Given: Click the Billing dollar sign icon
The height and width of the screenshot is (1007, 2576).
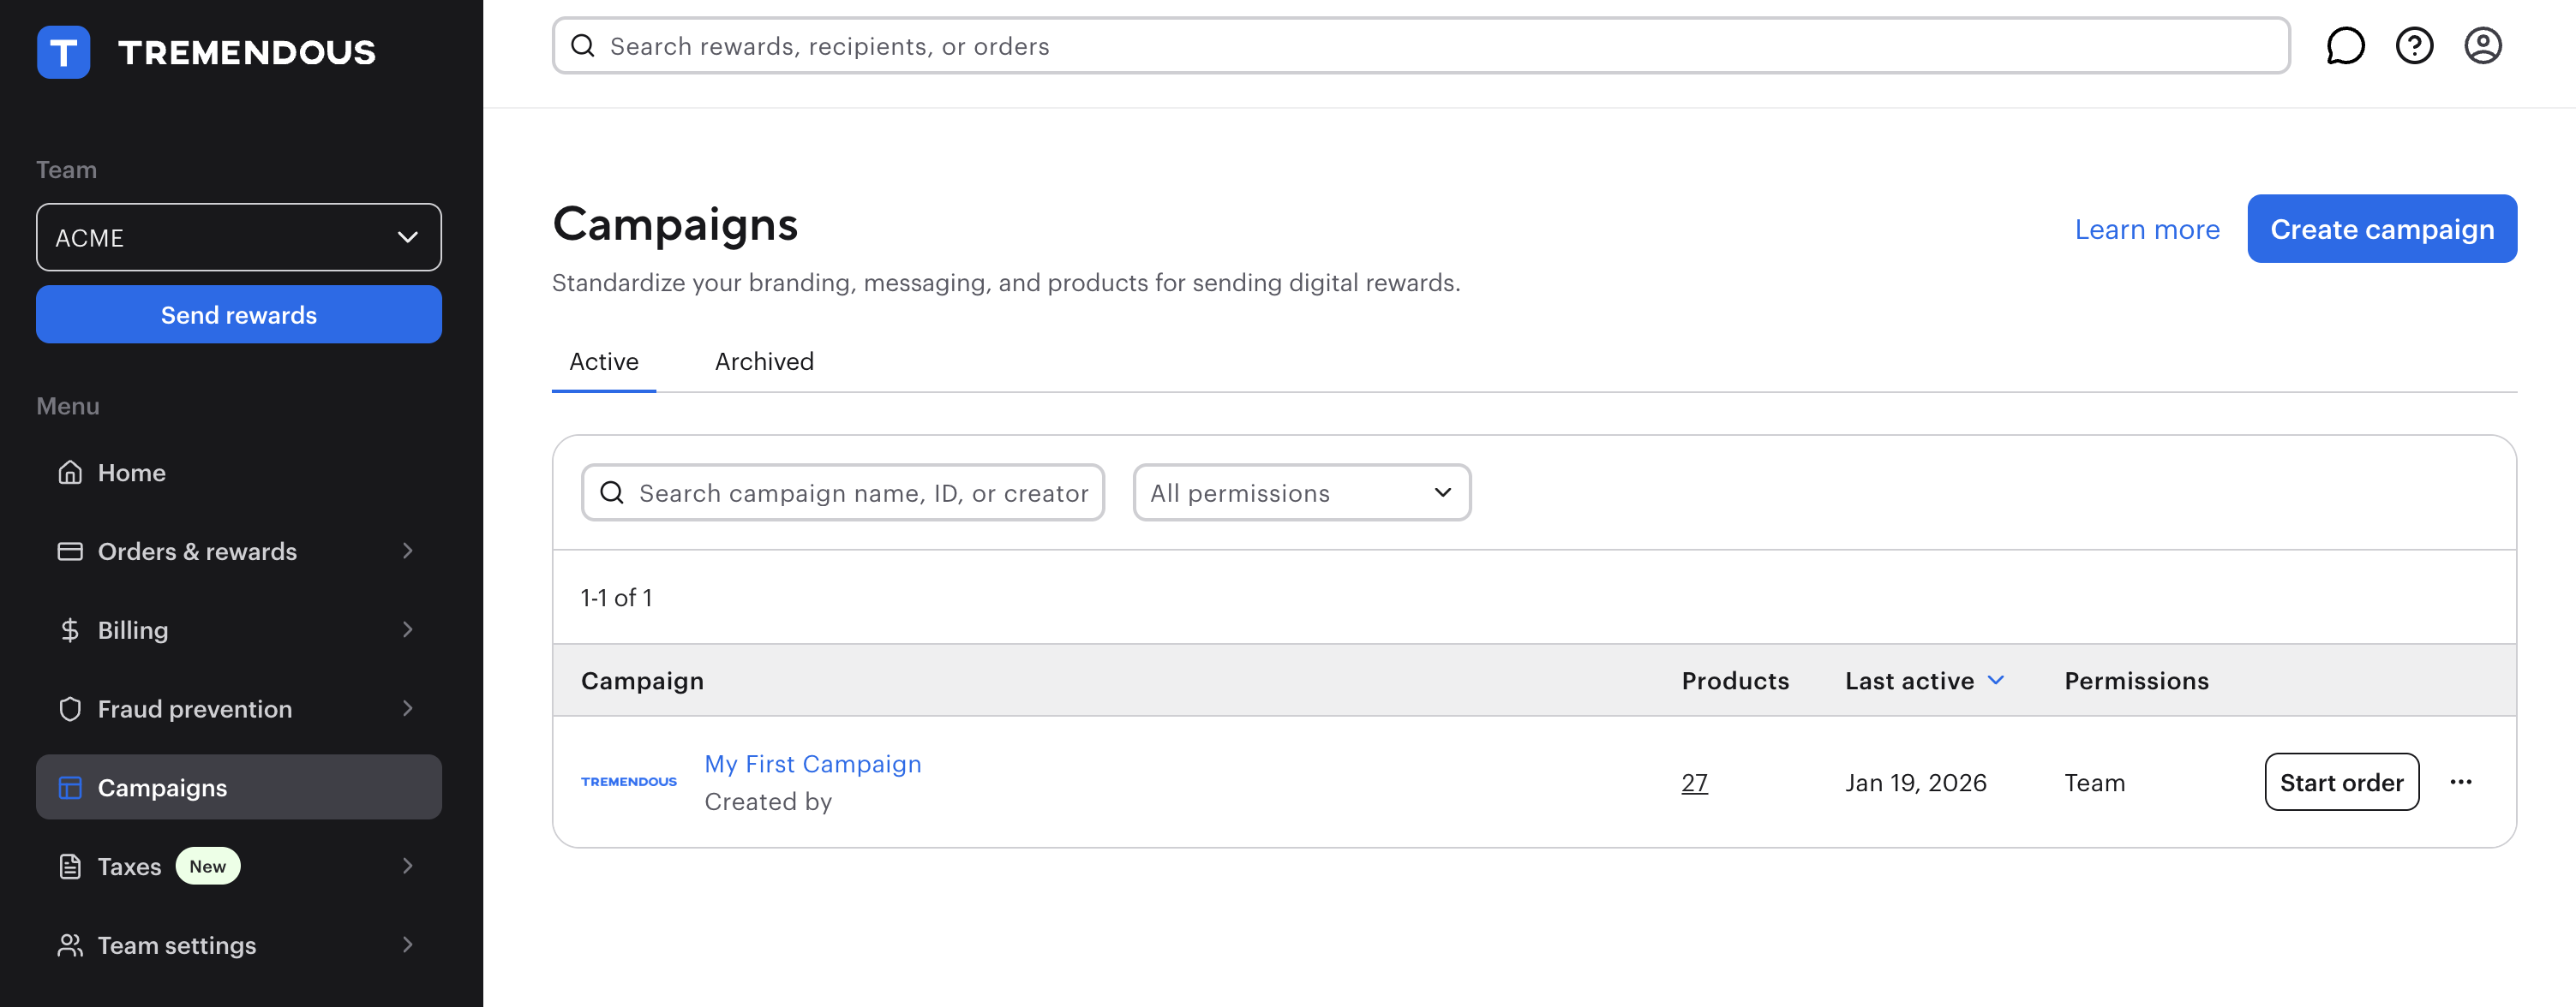Looking at the screenshot, I should click(70, 630).
